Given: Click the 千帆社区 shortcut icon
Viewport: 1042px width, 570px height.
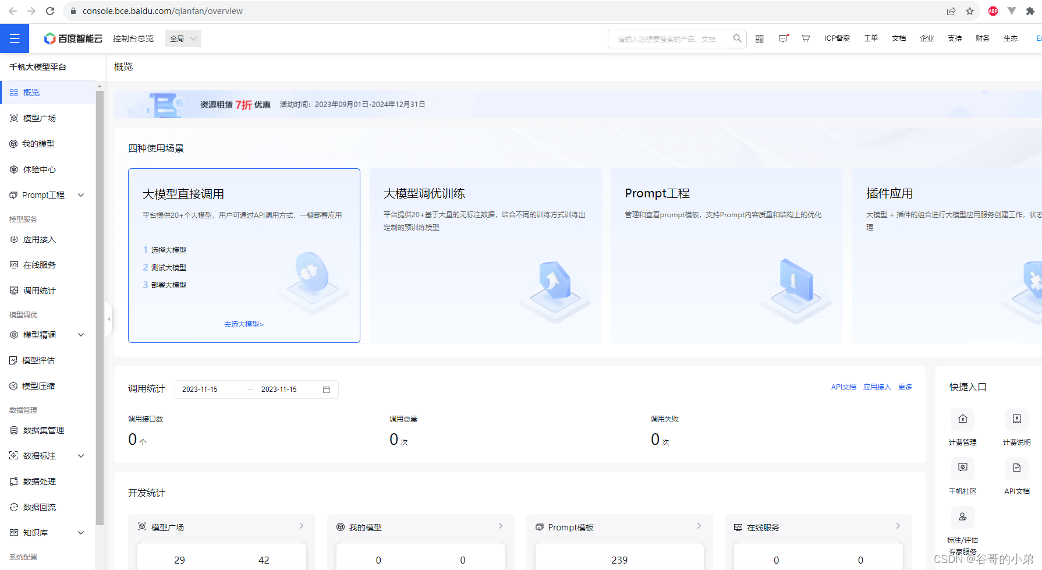Looking at the screenshot, I should click(x=963, y=468).
